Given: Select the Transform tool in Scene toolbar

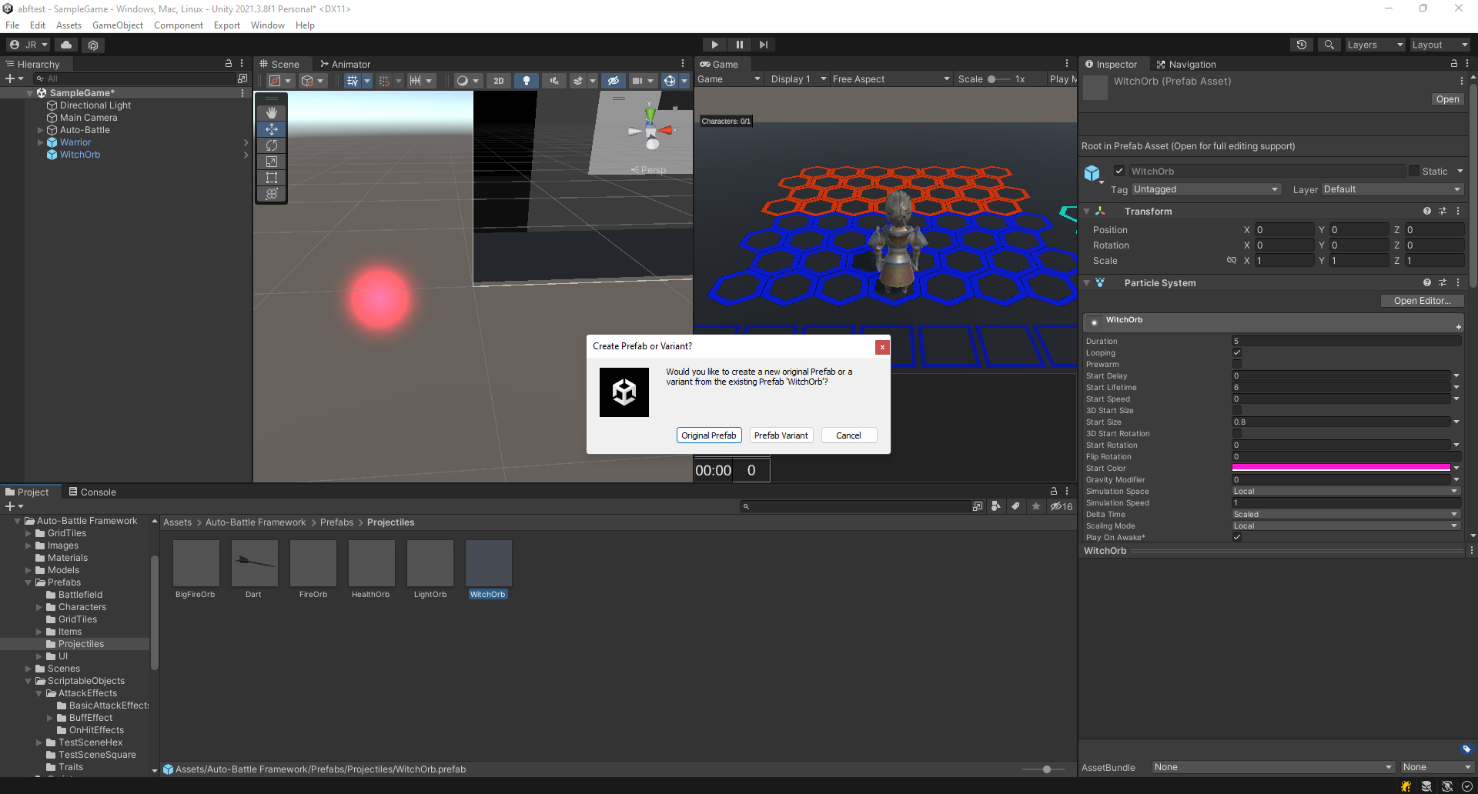Looking at the screenshot, I should click(x=271, y=194).
